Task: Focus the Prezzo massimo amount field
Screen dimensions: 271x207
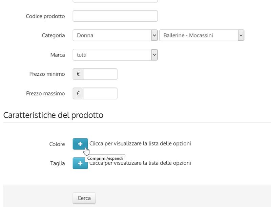Action: (100, 93)
